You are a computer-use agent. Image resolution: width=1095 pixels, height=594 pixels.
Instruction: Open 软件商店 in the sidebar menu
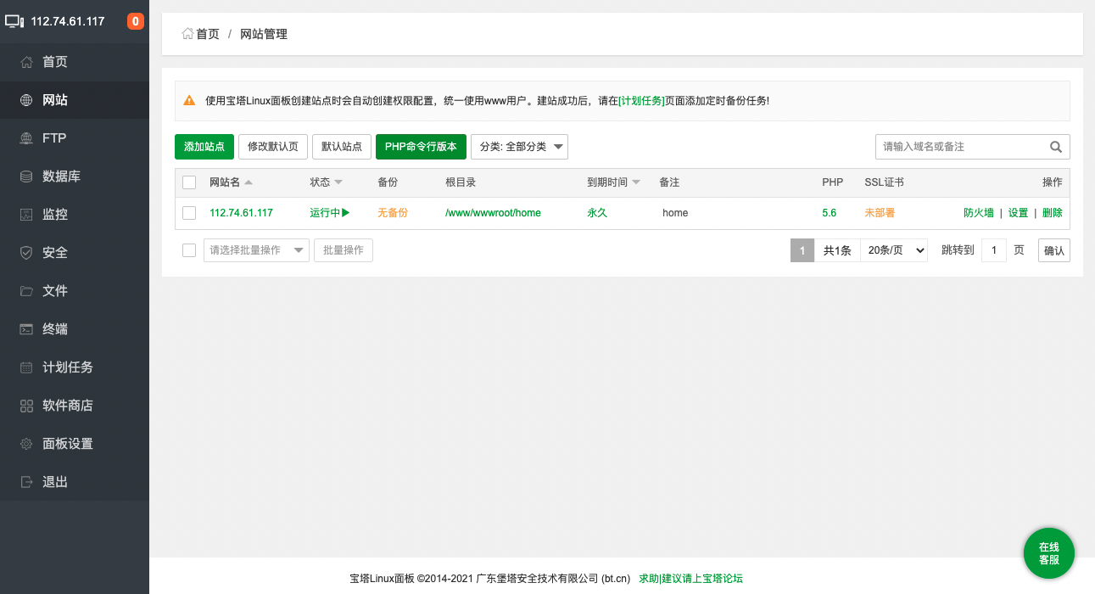click(x=75, y=406)
